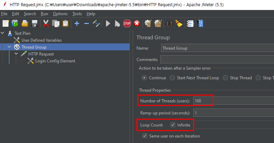Toggle Same user on each iteration
The height and width of the screenshot is (143, 274).
[x=145, y=136]
